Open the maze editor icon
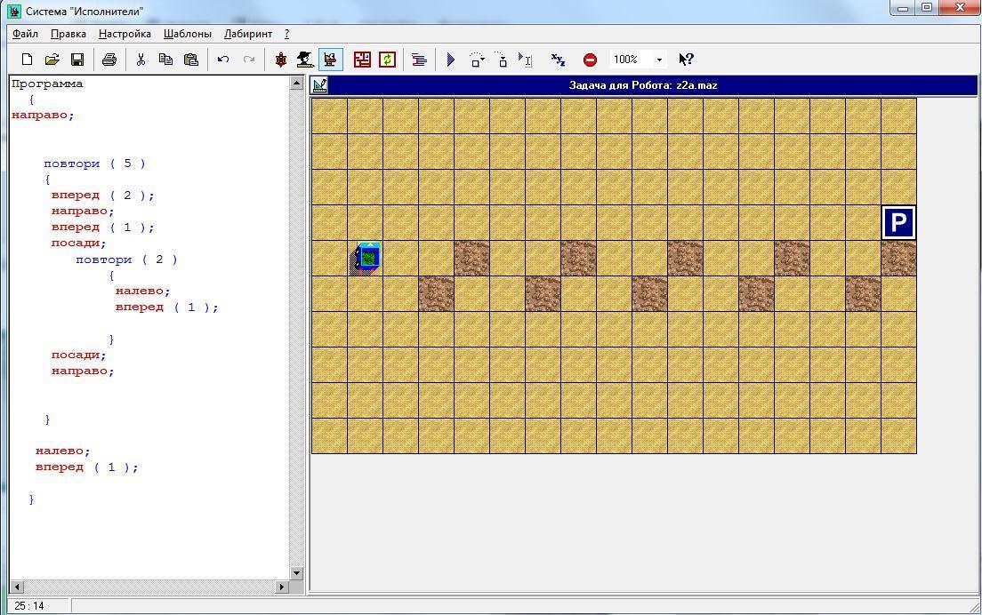 click(363, 60)
